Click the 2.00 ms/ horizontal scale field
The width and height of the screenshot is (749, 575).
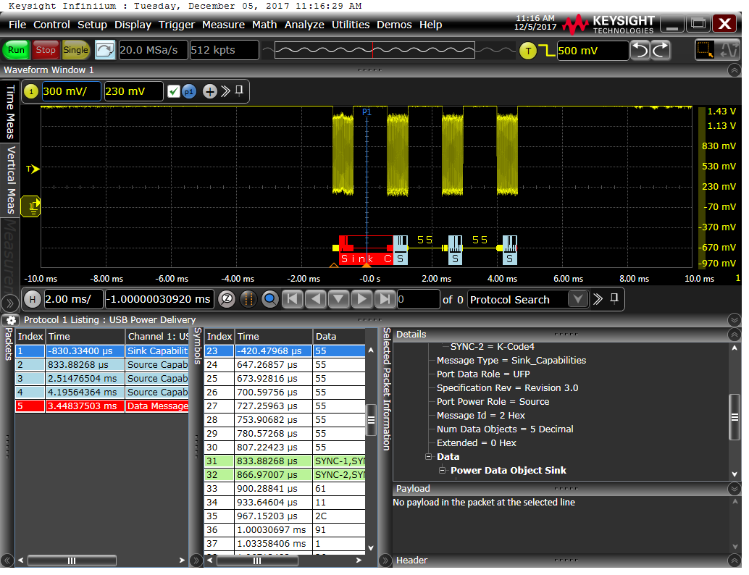(73, 300)
